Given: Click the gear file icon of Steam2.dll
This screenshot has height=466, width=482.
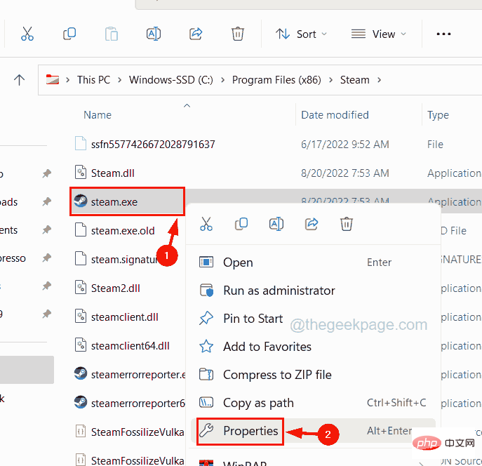Looking at the screenshot, I should click(x=81, y=288).
